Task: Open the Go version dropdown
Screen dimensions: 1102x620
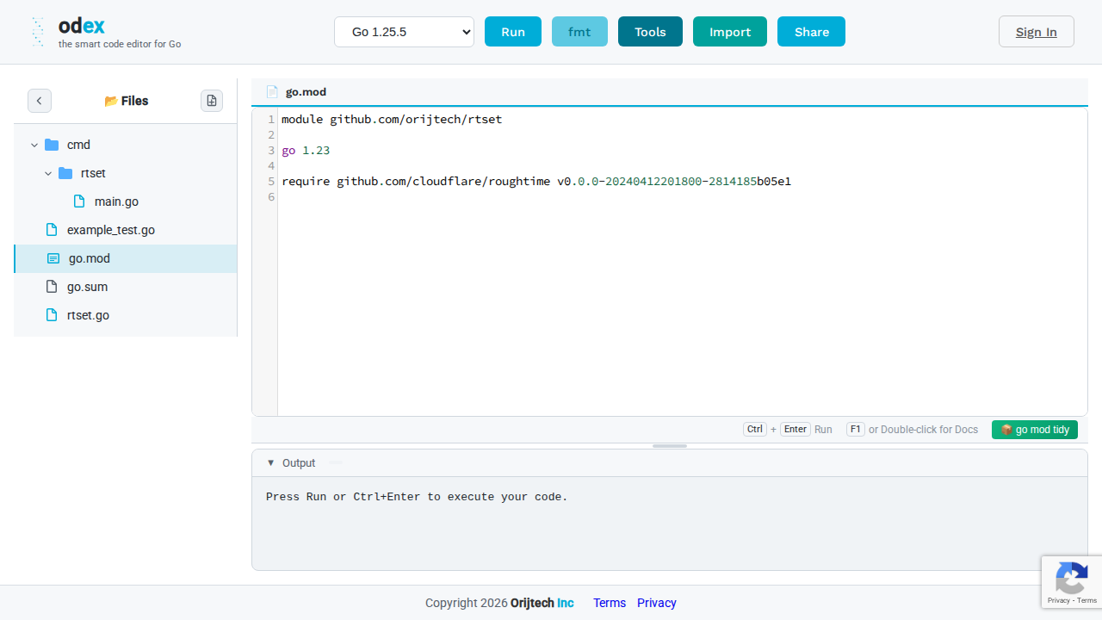Action: click(404, 32)
